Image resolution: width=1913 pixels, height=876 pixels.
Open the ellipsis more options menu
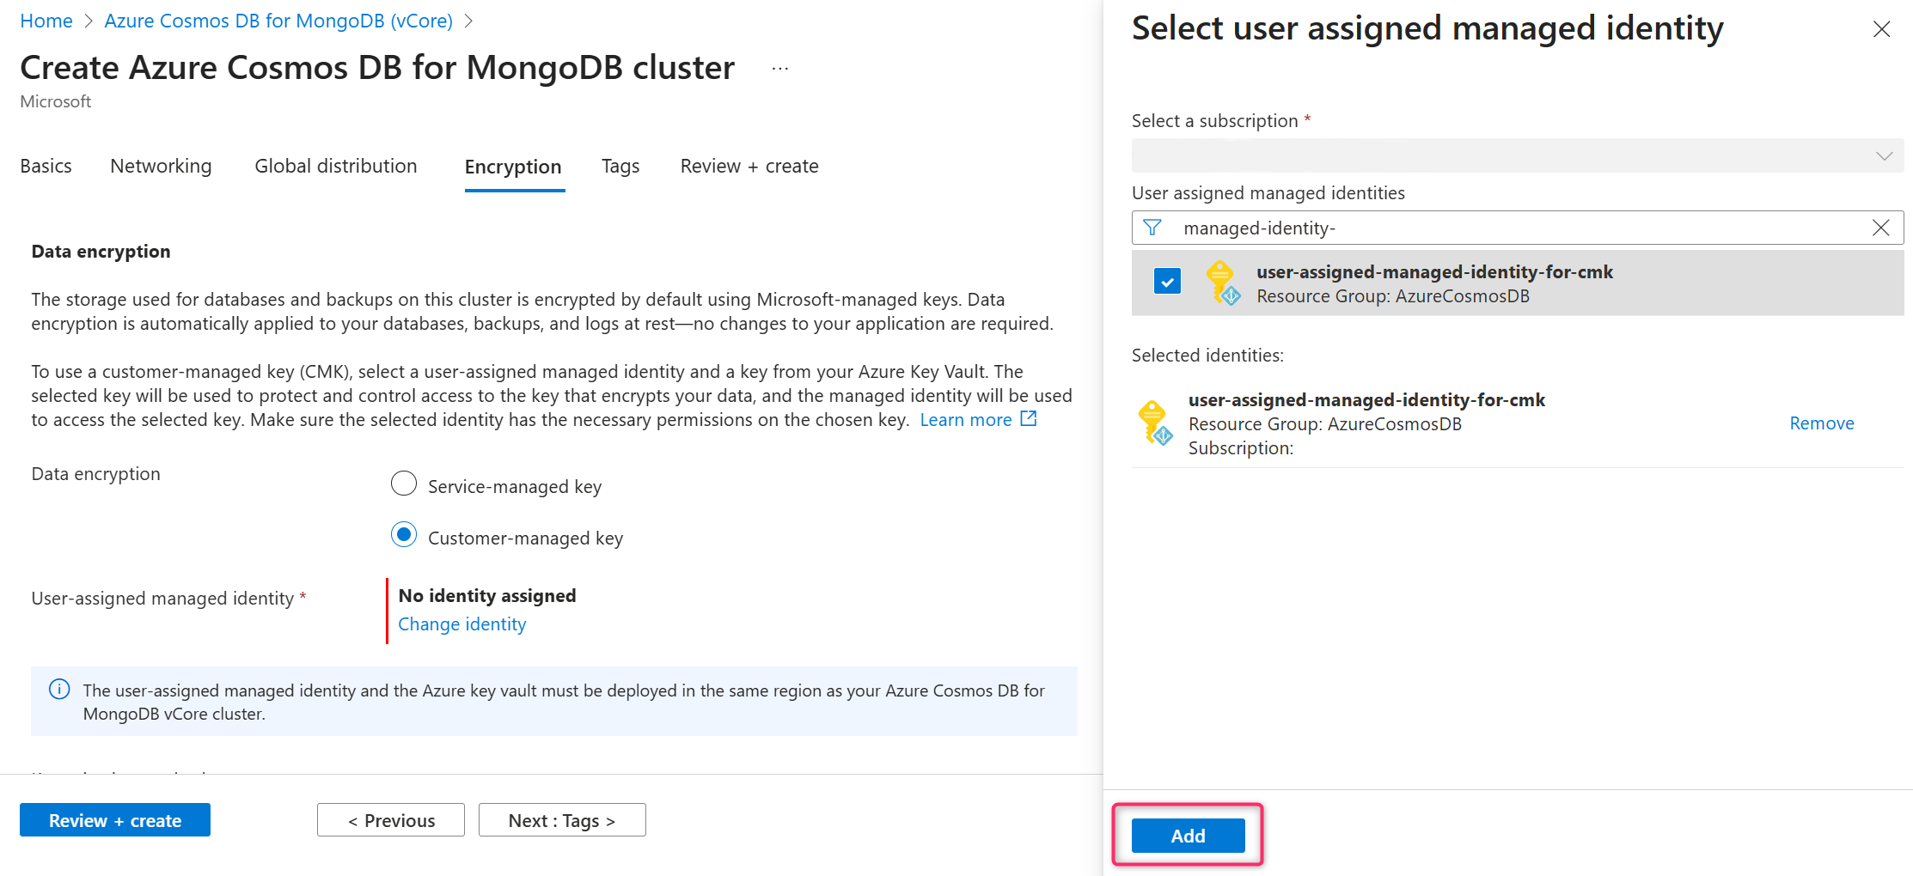pos(779,69)
